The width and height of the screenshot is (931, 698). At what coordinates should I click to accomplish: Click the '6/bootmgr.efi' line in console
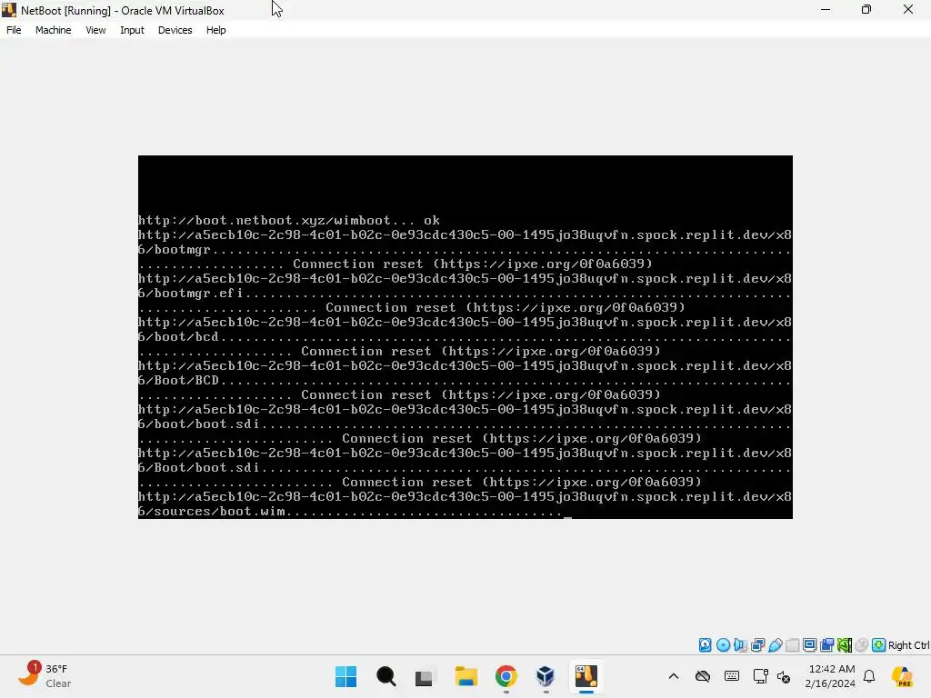tap(465, 294)
